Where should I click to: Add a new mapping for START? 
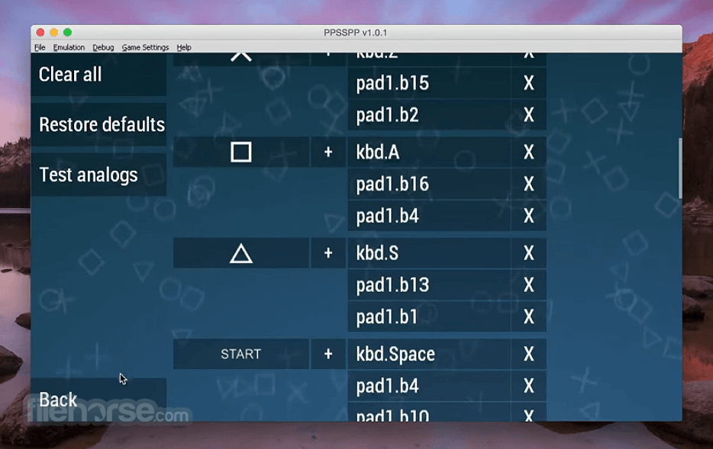click(x=328, y=354)
